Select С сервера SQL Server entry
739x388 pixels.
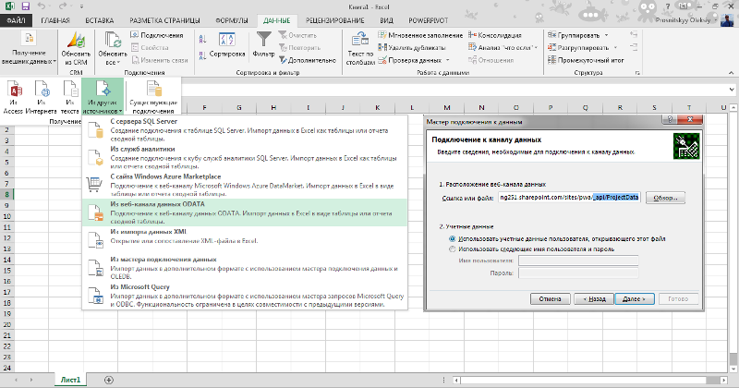(x=245, y=129)
